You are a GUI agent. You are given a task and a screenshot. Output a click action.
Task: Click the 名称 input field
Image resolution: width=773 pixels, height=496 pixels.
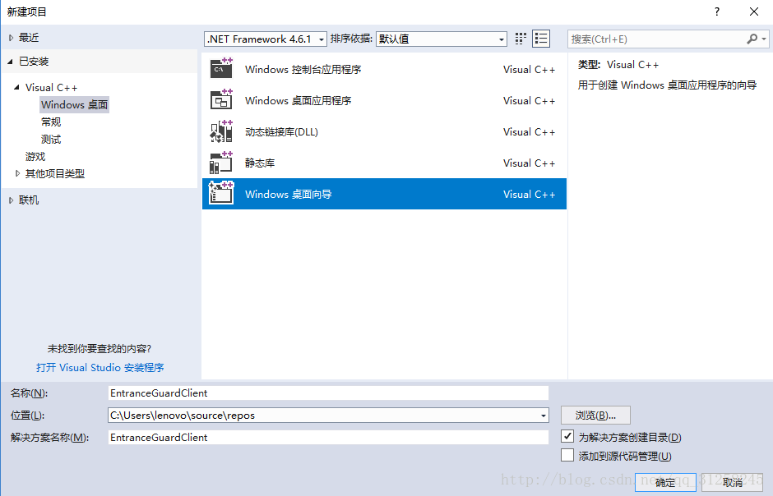coord(329,393)
